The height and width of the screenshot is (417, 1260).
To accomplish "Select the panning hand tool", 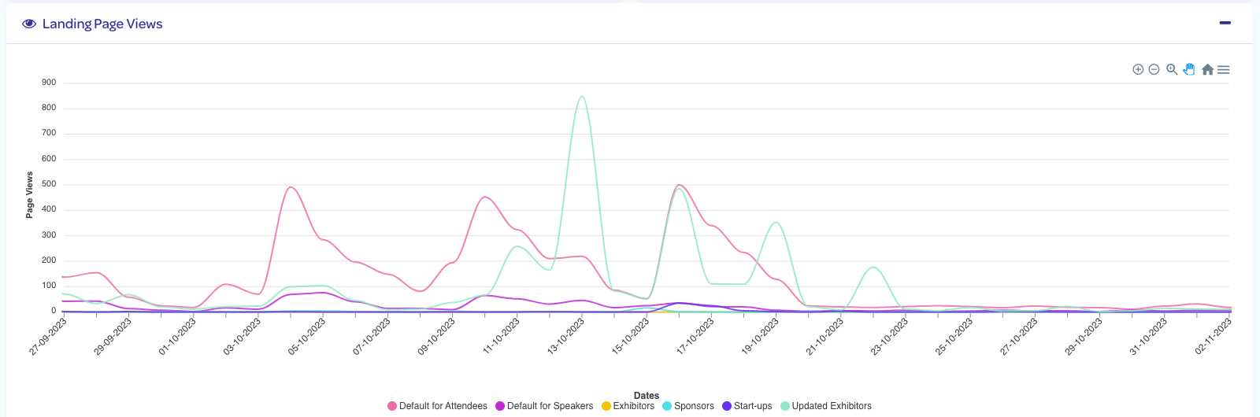I will pos(1189,70).
